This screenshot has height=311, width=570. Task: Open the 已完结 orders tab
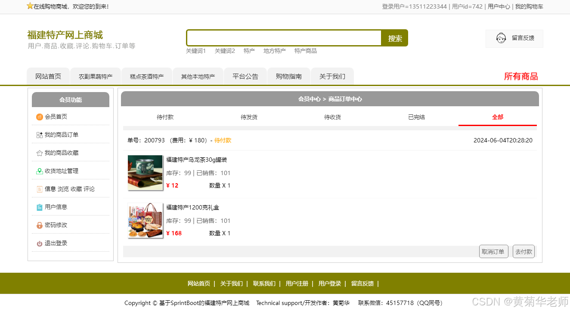pos(416,117)
